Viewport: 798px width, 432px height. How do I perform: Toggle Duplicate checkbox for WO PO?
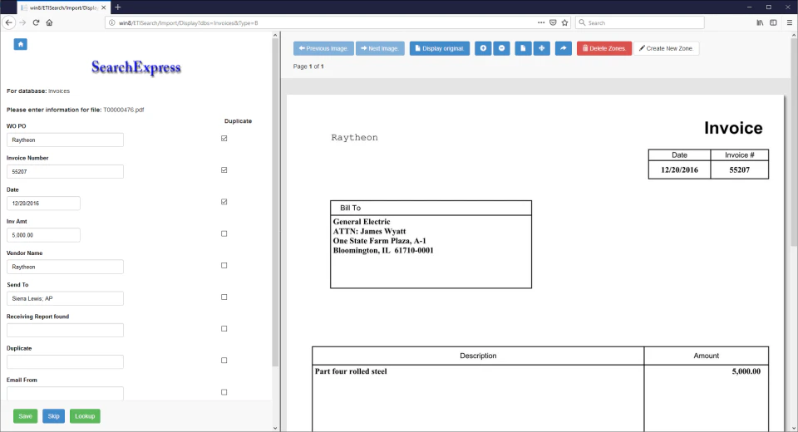(x=224, y=139)
